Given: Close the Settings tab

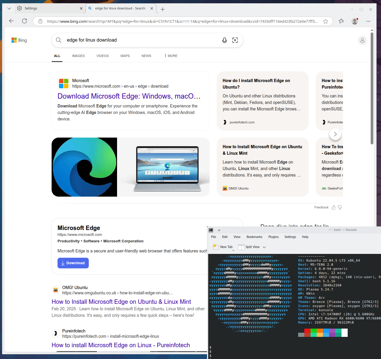Looking at the screenshot, I should click(x=81, y=8).
